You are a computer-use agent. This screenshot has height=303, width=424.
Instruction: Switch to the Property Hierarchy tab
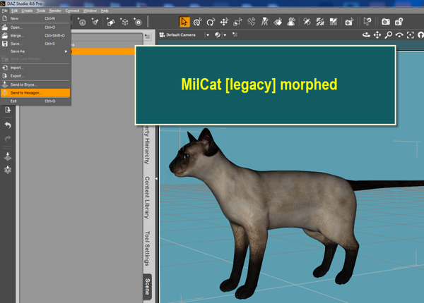[x=147, y=144]
